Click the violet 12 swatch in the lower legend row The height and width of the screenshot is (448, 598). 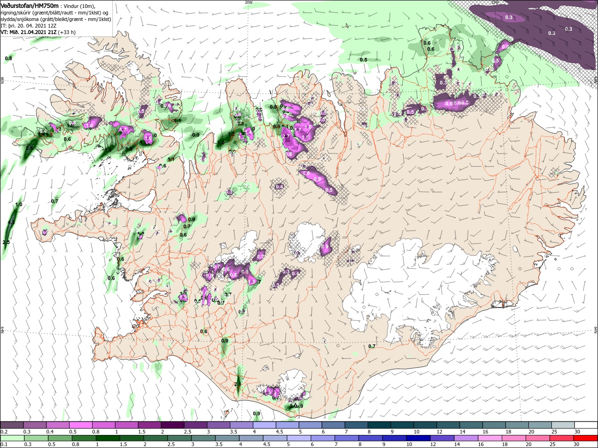tap(442, 438)
